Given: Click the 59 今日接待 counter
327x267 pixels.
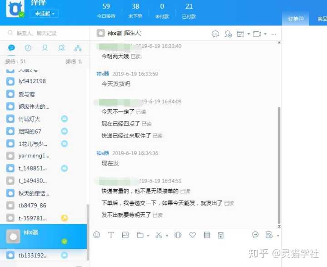Looking at the screenshot, I should click(106, 10).
